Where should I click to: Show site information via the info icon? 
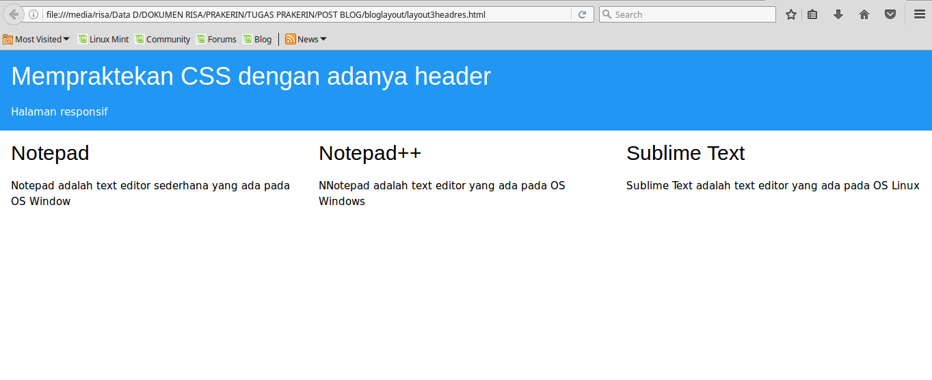[34, 14]
